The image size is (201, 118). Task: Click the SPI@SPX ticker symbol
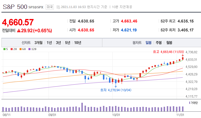coord(36,7)
